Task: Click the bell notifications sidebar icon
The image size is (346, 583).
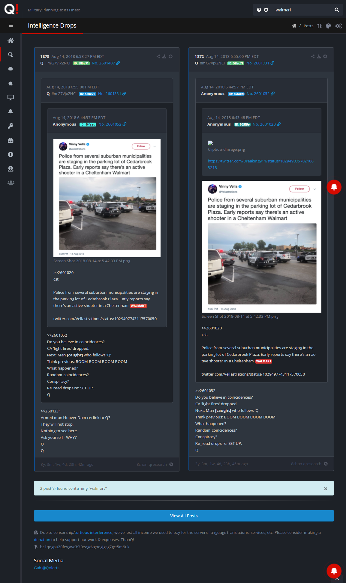Action: tap(11, 112)
